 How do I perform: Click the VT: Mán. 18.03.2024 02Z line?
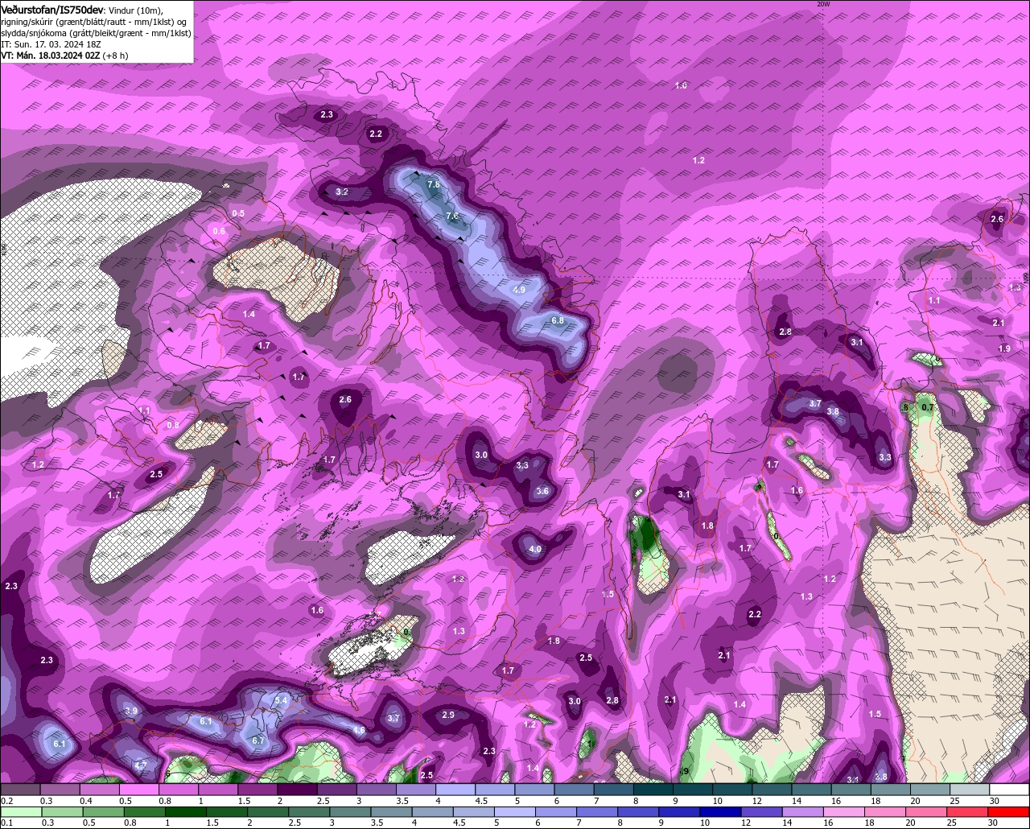pos(64,56)
